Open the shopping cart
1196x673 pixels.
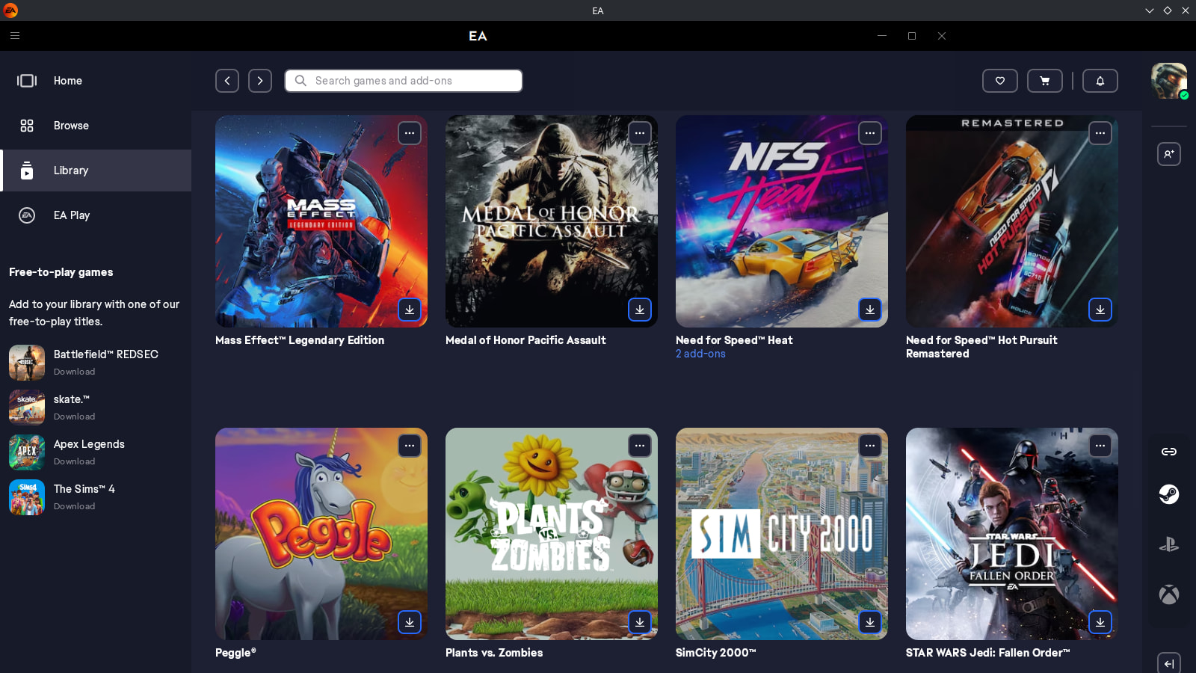click(x=1044, y=81)
